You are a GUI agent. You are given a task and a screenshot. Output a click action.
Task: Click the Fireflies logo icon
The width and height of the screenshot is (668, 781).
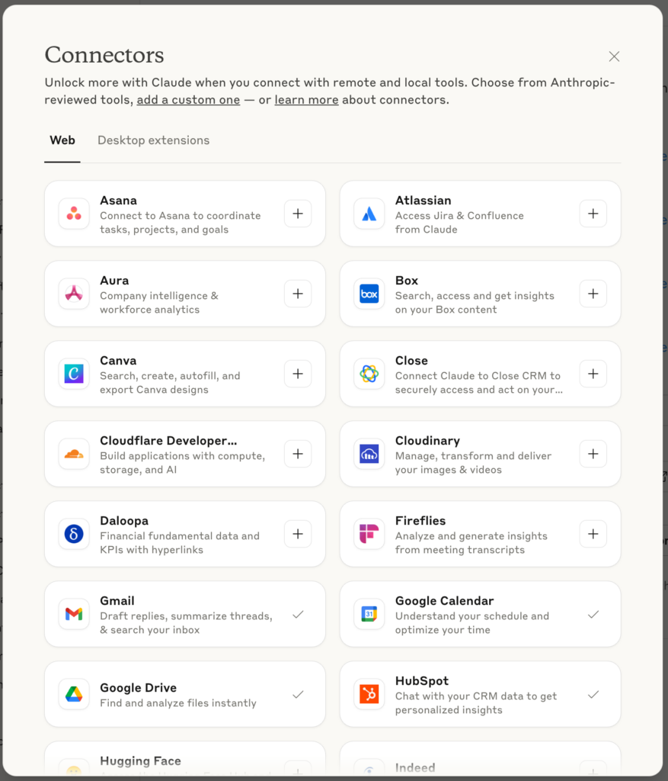tap(369, 534)
